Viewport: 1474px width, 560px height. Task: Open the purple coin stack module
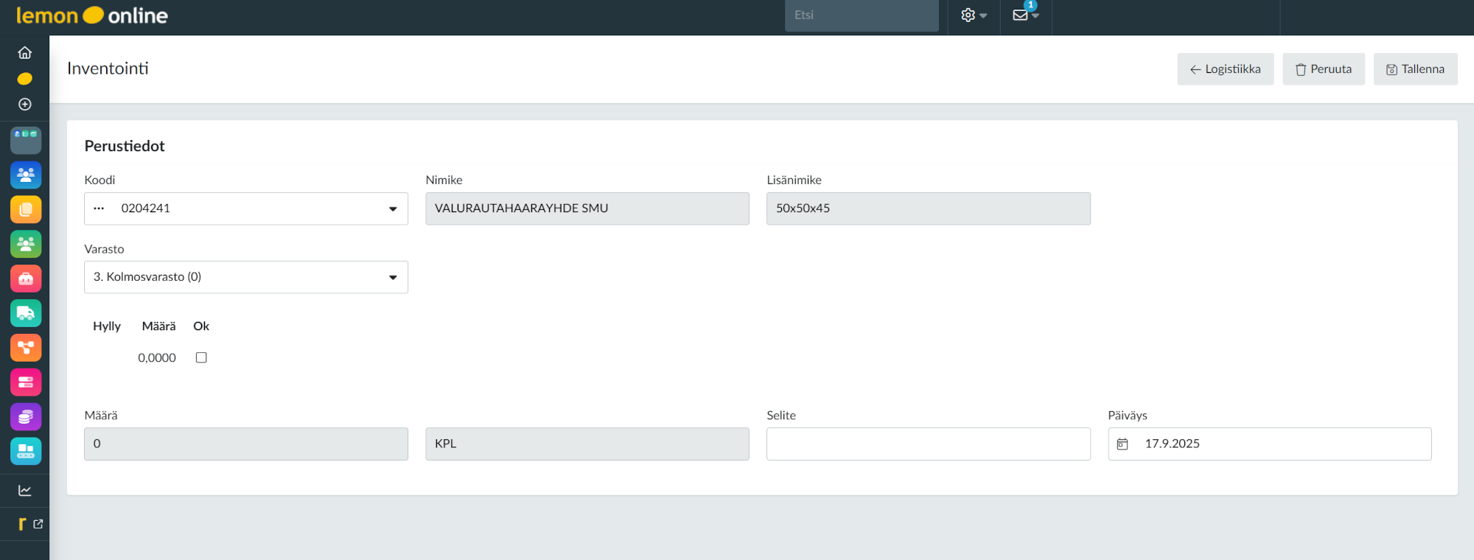tap(26, 417)
